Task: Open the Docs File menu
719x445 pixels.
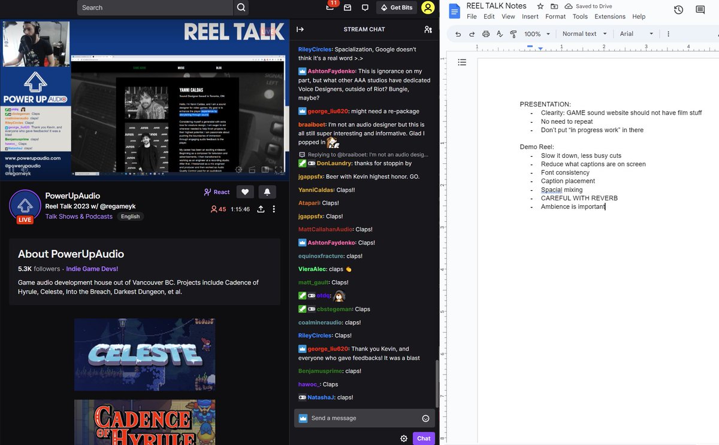Action: point(472,17)
